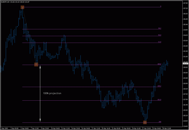The width and height of the screenshot is (189, 130).
Task: Click the '30 Apr 12:00' date label
Action: [x=166, y=128]
